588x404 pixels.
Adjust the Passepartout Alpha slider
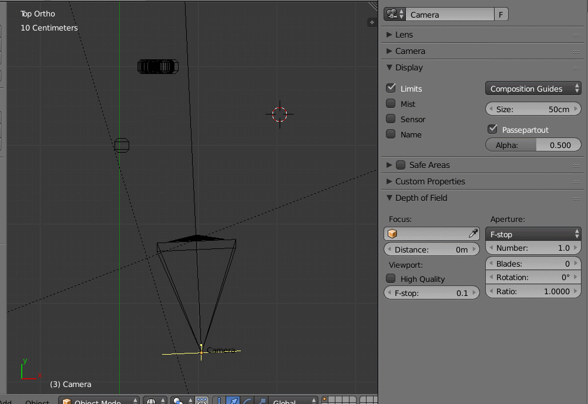533,144
